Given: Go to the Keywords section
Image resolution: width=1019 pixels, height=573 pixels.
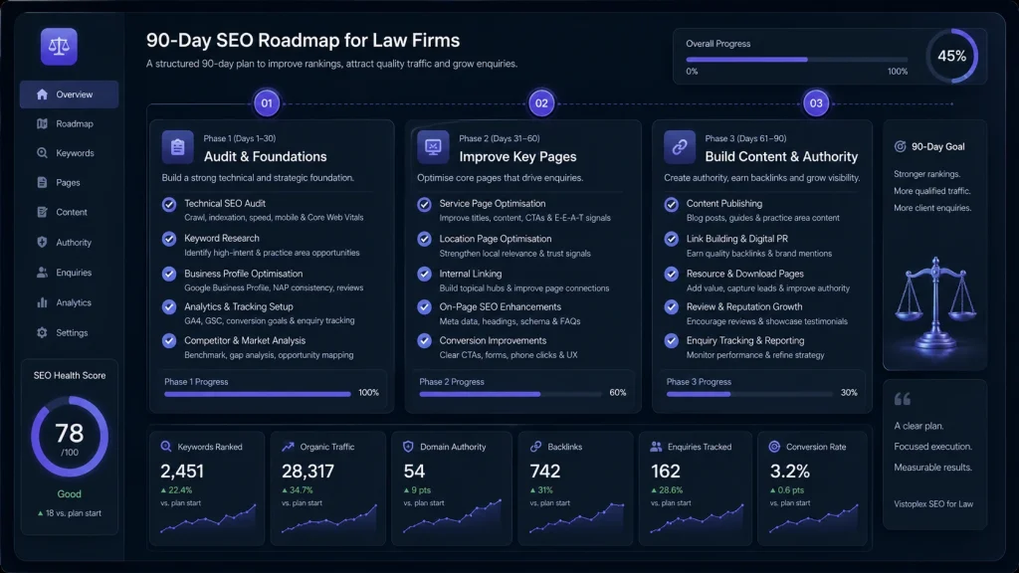Looking at the screenshot, I should click(x=69, y=153).
